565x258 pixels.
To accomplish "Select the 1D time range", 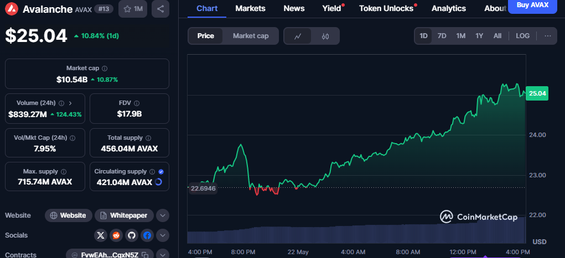I will (x=423, y=36).
